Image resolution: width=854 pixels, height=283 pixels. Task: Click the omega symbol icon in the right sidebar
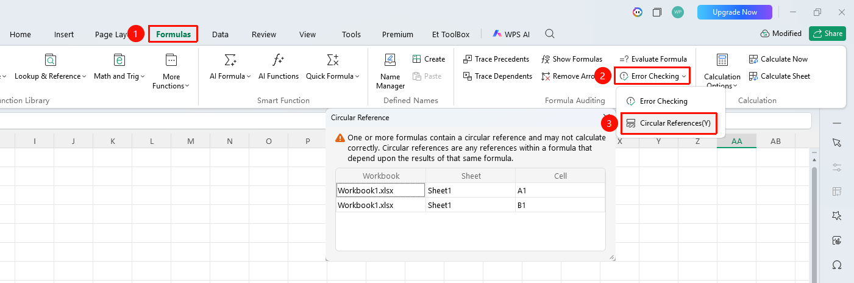pos(837,265)
